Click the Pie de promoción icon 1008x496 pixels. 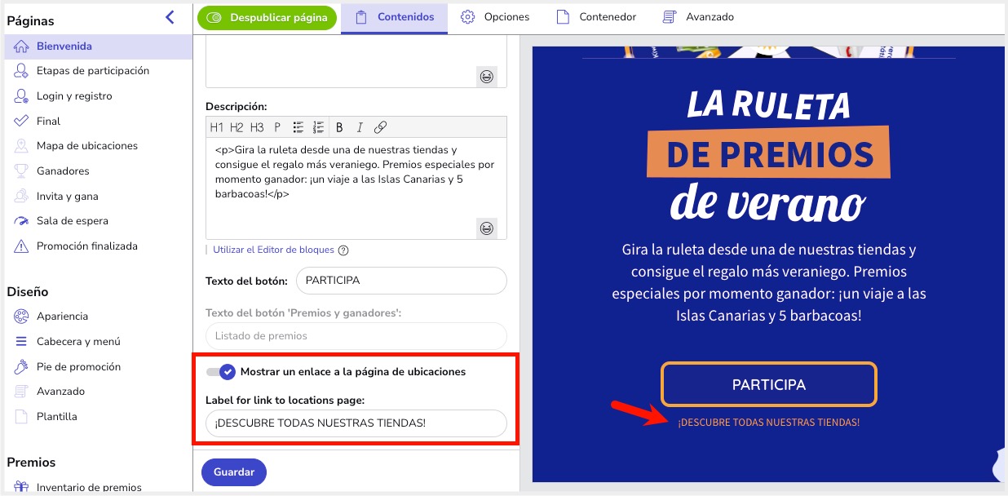coord(21,367)
